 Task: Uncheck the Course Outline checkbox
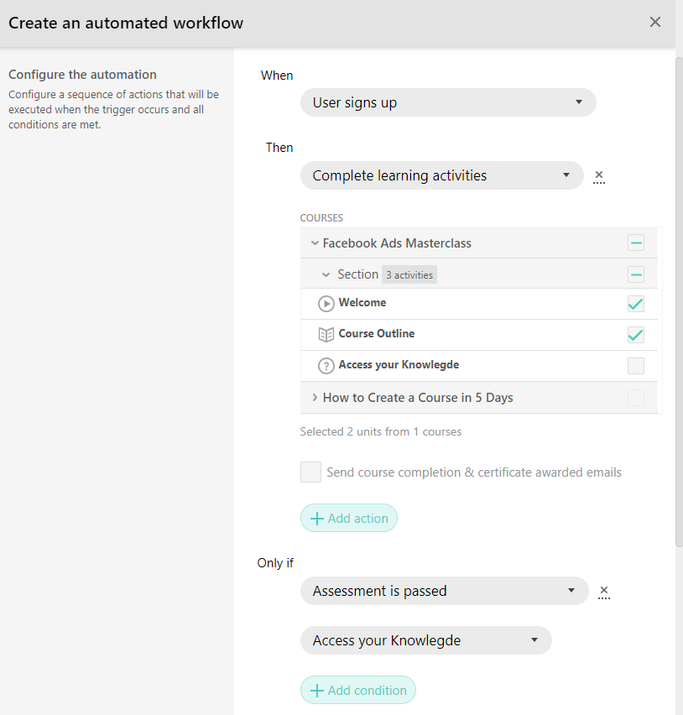click(x=636, y=335)
